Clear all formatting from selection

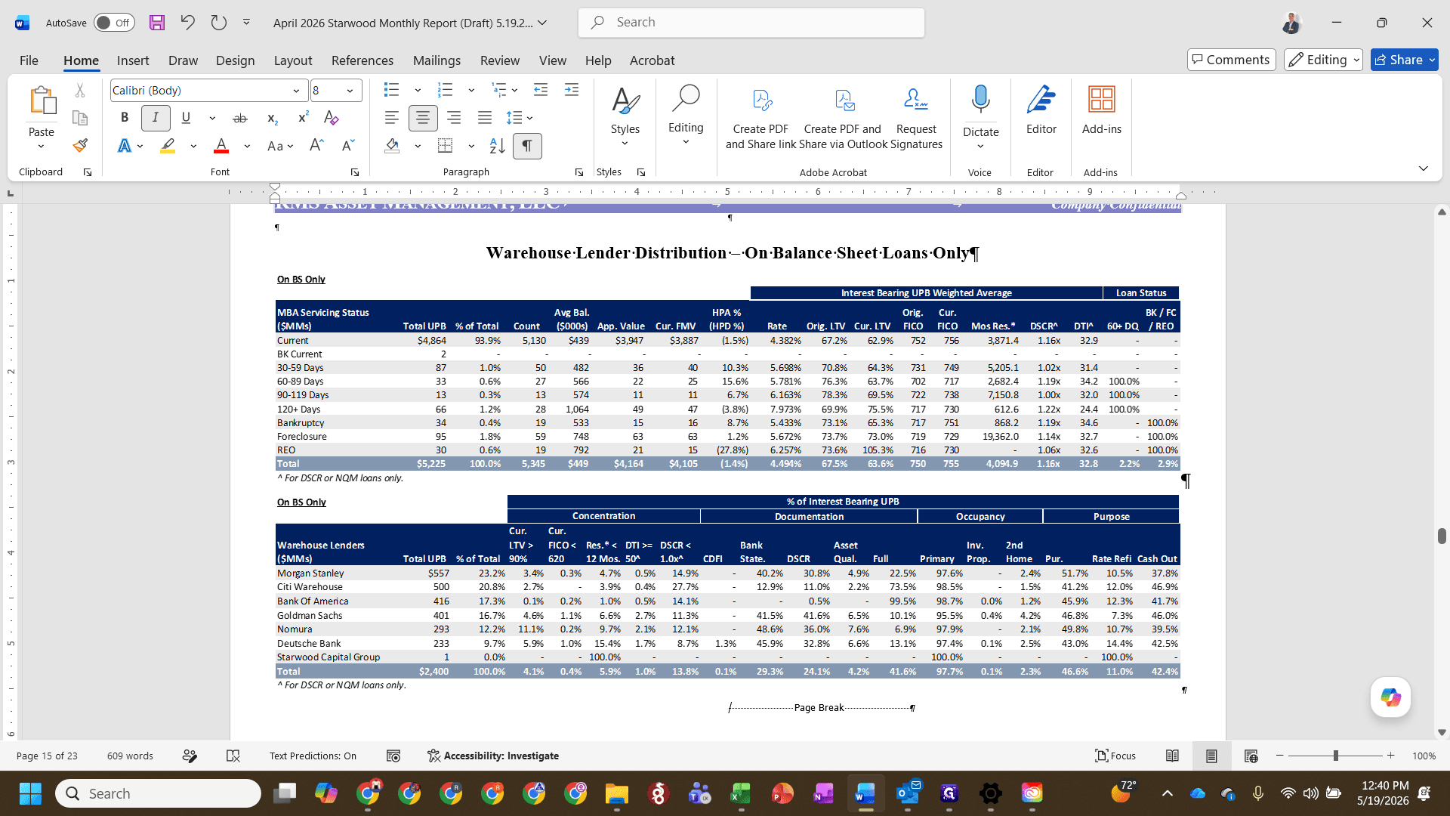coord(331,118)
